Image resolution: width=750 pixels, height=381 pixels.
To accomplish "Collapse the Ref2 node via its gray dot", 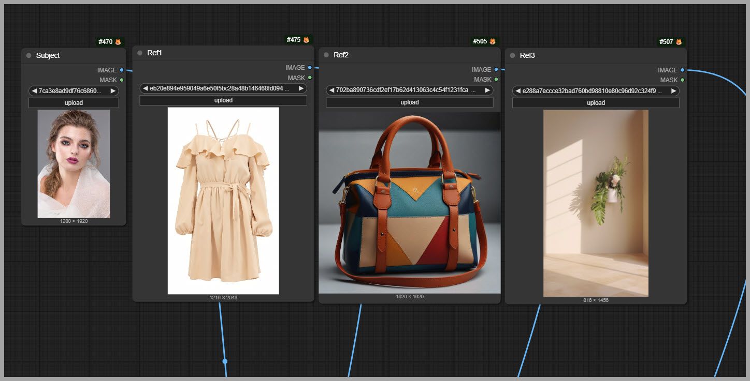I will [x=326, y=55].
